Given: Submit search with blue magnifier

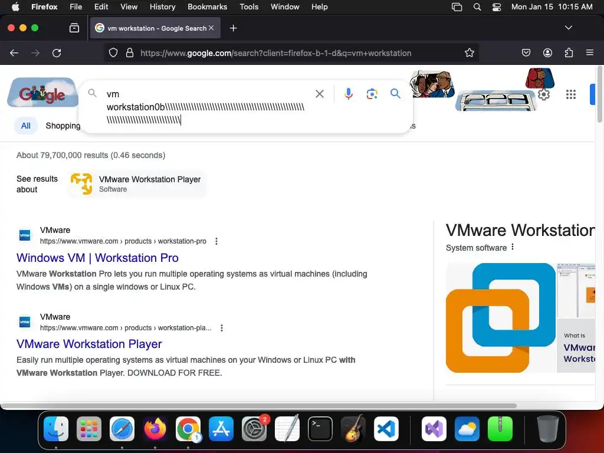Looking at the screenshot, I should click(395, 93).
